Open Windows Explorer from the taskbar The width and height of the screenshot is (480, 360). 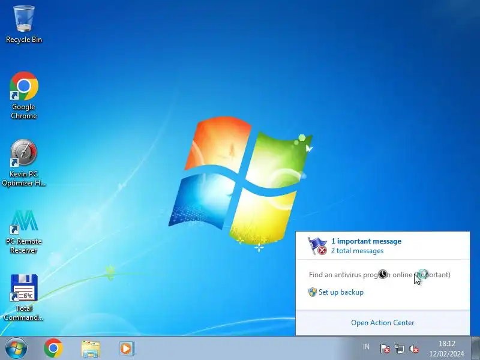pyautogui.click(x=91, y=349)
